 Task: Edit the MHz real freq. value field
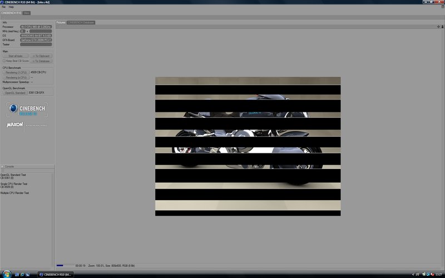[23, 31]
